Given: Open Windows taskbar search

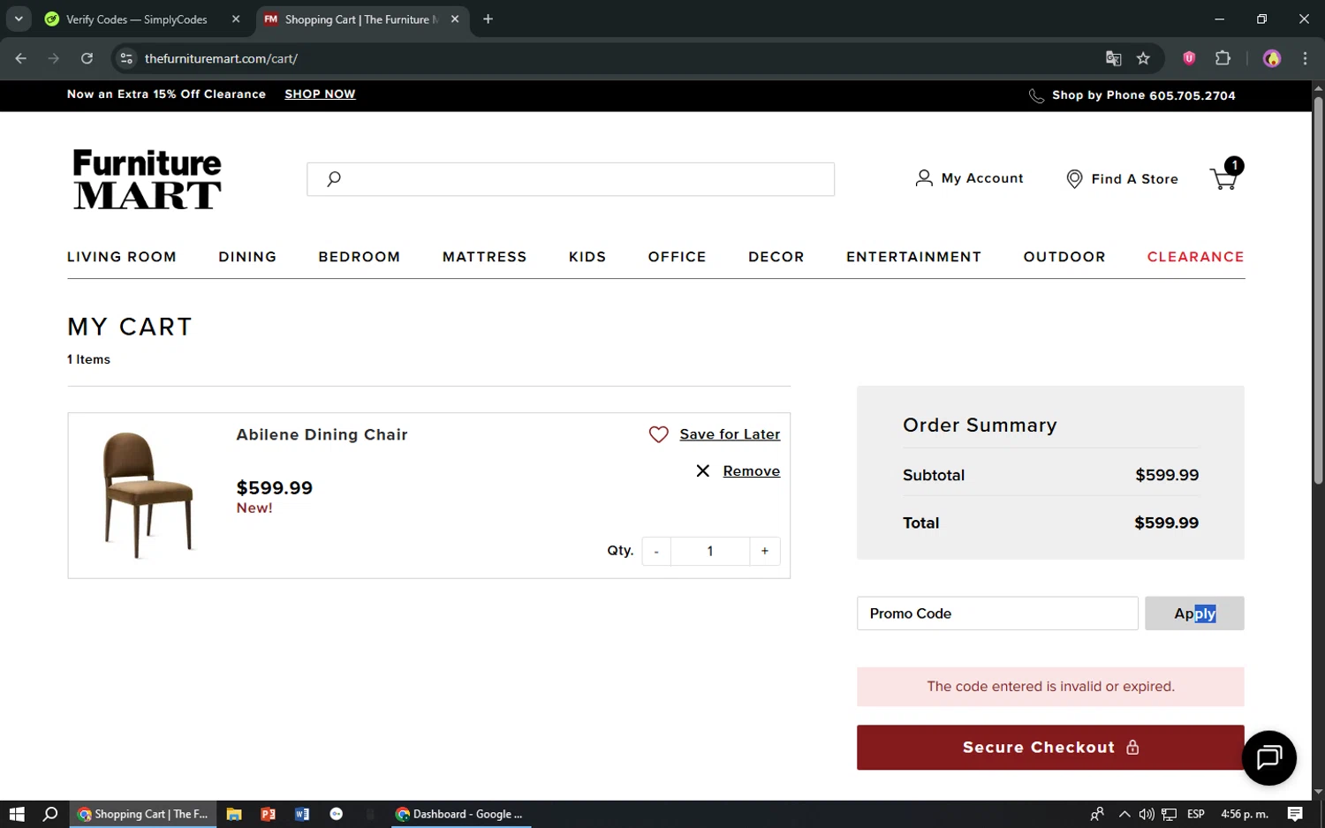Looking at the screenshot, I should 50,814.
